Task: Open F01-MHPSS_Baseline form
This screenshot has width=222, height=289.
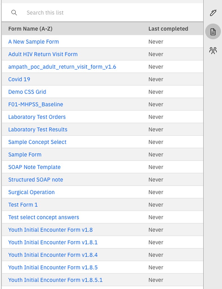Action: point(36,104)
